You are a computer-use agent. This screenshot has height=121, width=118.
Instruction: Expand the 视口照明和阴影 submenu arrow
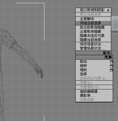click(x=108, y=10)
